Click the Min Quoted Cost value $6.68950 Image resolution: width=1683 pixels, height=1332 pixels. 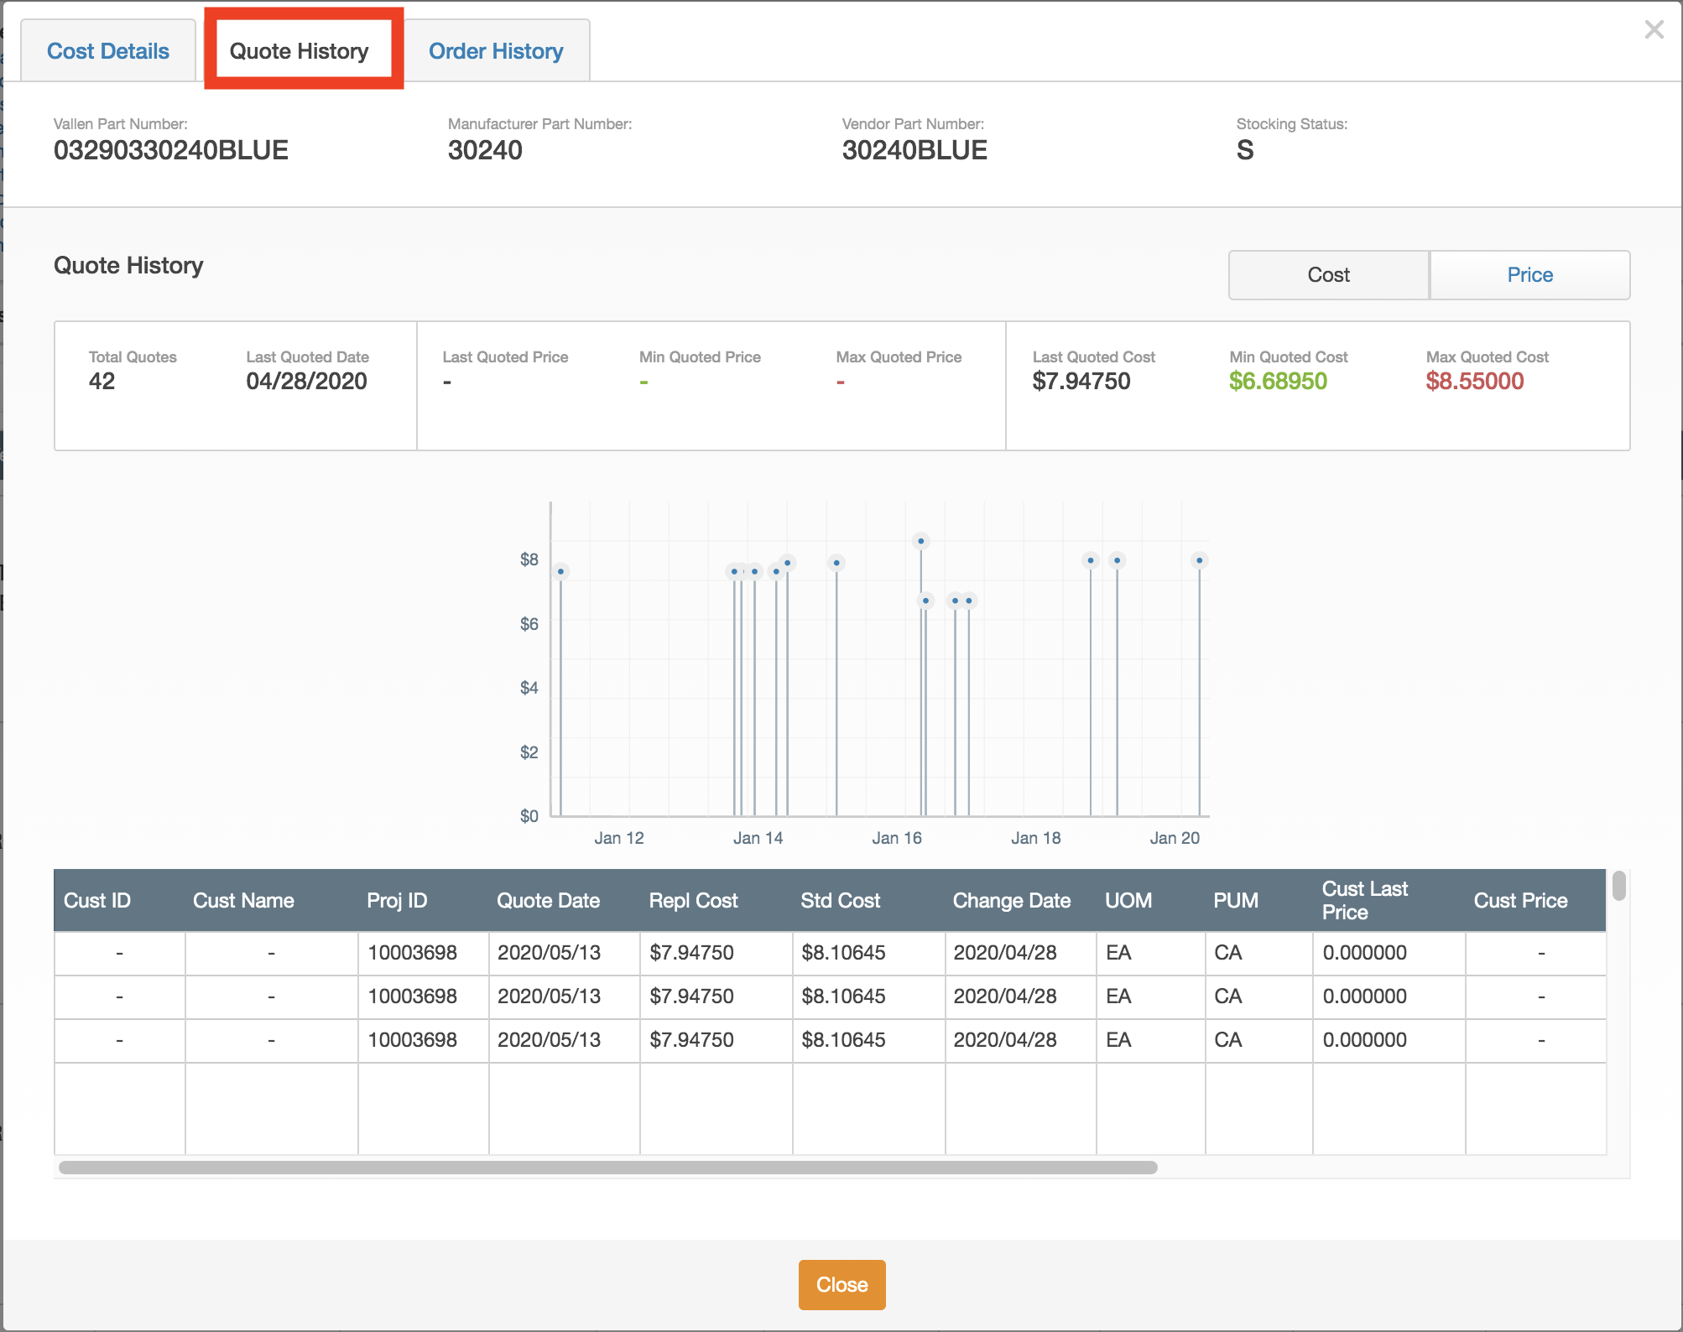[x=1278, y=382]
